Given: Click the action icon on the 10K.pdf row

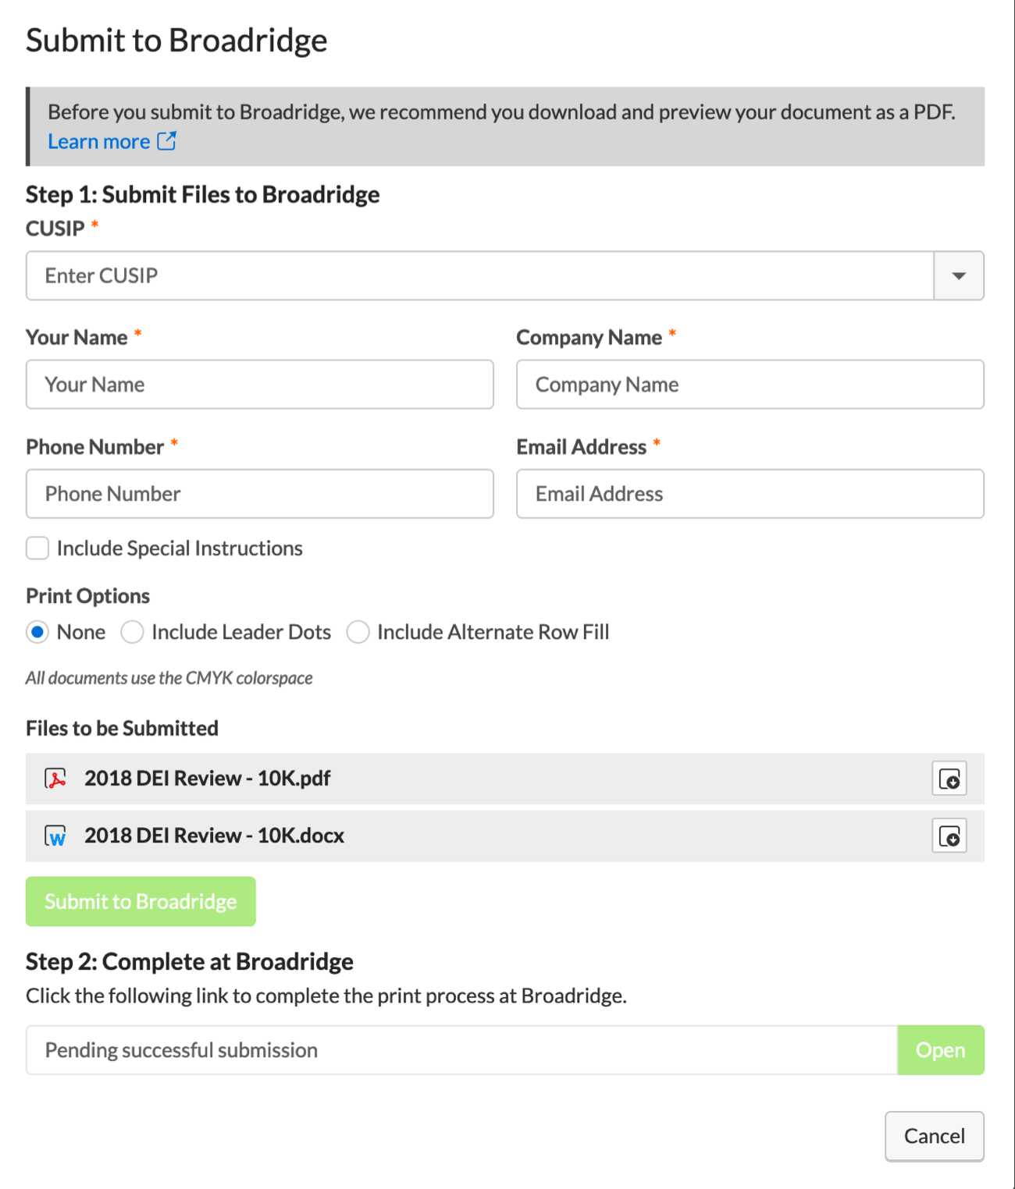Looking at the screenshot, I should tap(949, 779).
